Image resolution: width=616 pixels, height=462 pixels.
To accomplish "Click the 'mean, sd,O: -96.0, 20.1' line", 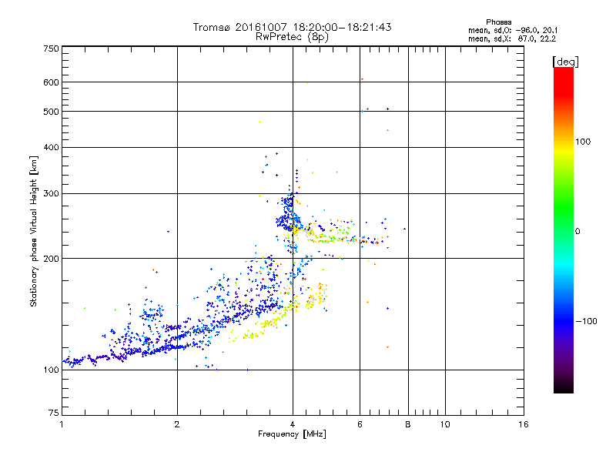I will (x=513, y=30).
